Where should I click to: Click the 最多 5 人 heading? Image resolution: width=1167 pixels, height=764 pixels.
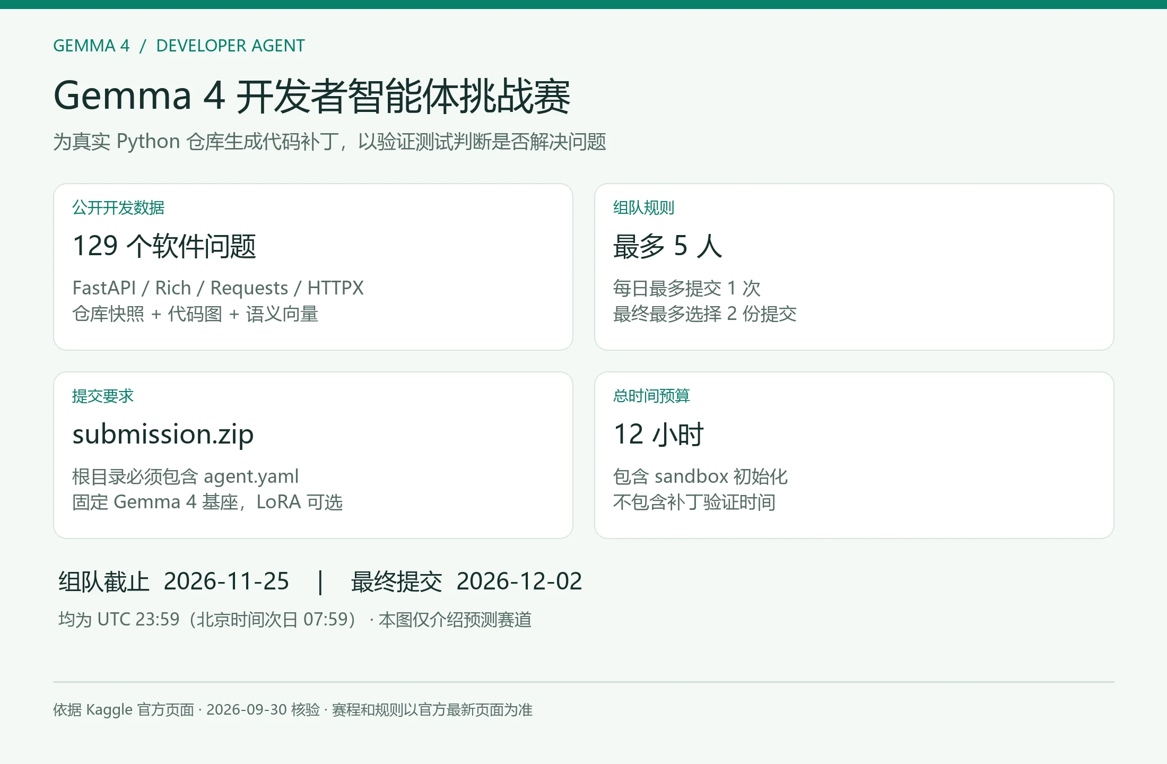(x=668, y=246)
